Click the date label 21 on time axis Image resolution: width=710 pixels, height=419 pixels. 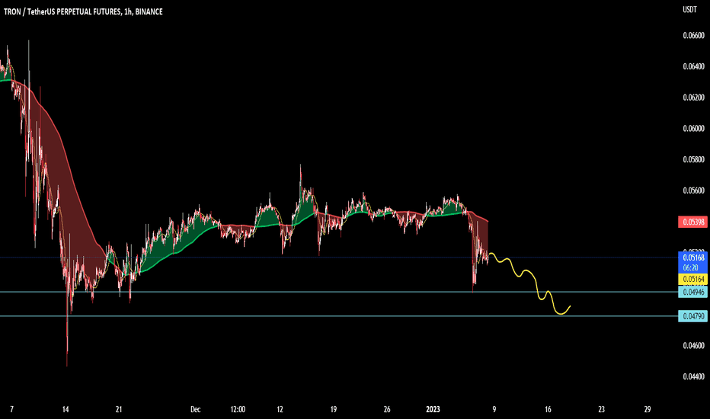pos(119,410)
